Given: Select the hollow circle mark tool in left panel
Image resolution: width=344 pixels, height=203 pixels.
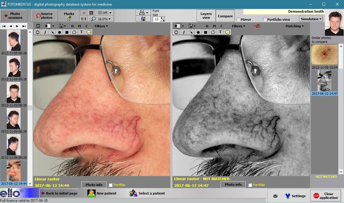Looking at the screenshot, I should pos(38,32).
